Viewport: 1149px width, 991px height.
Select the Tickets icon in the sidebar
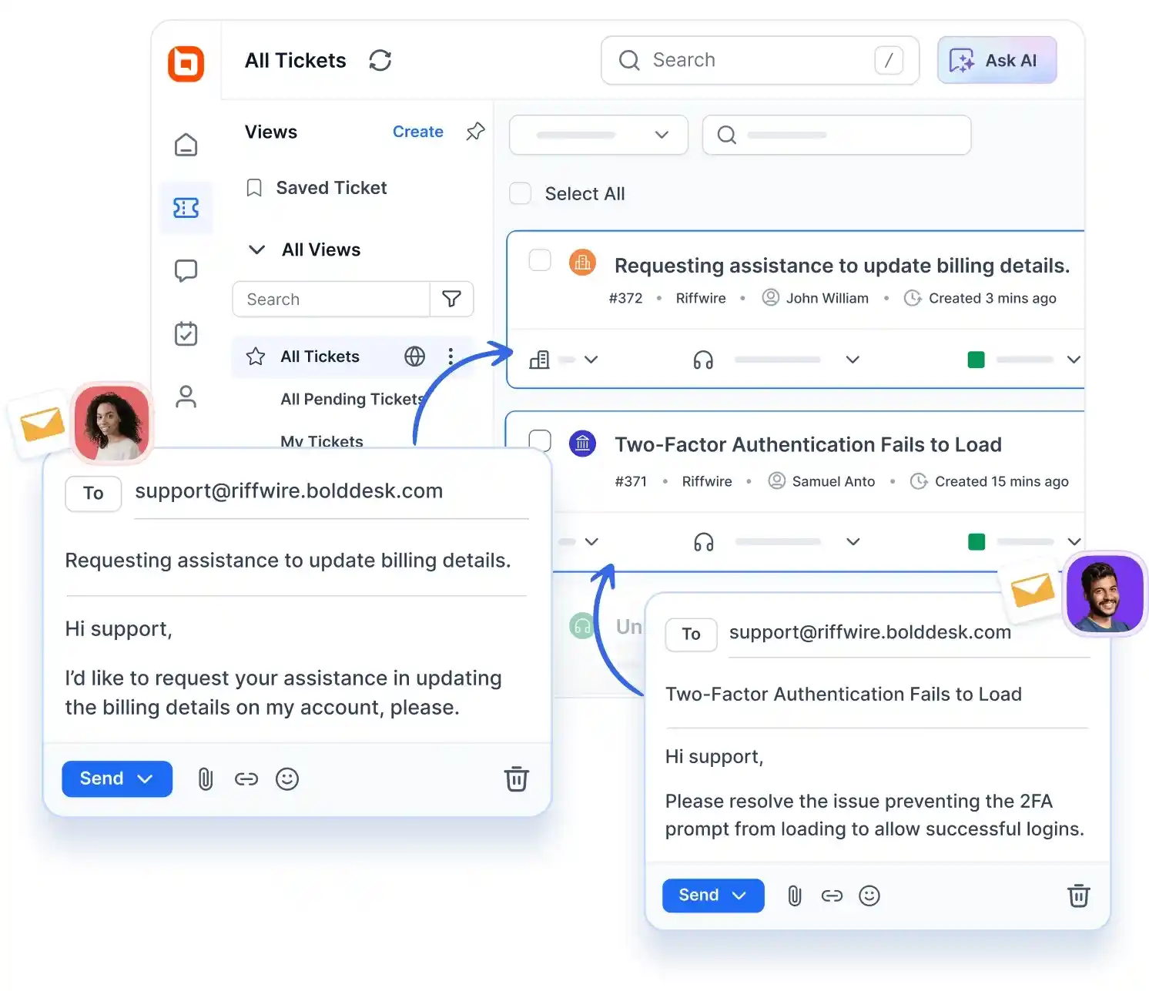pos(186,207)
